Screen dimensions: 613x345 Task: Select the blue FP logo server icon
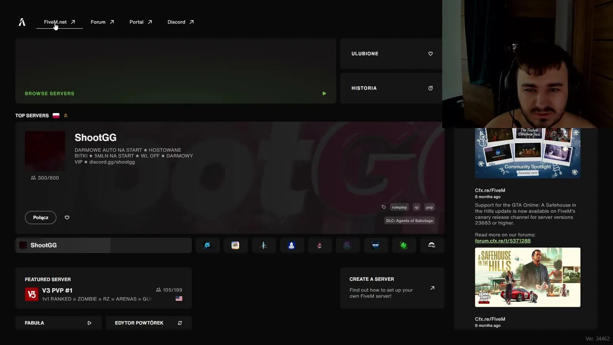click(207, 245)
